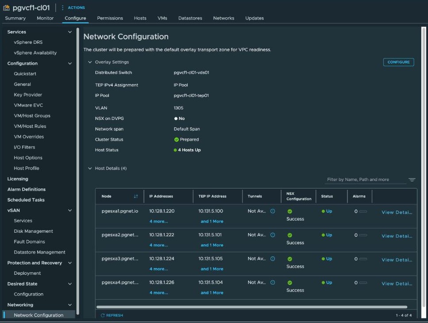The height and width of the screenshot is (323, 428).
Task: Click NSX success checkmark for pgesxa1
Action: [289, 211]
